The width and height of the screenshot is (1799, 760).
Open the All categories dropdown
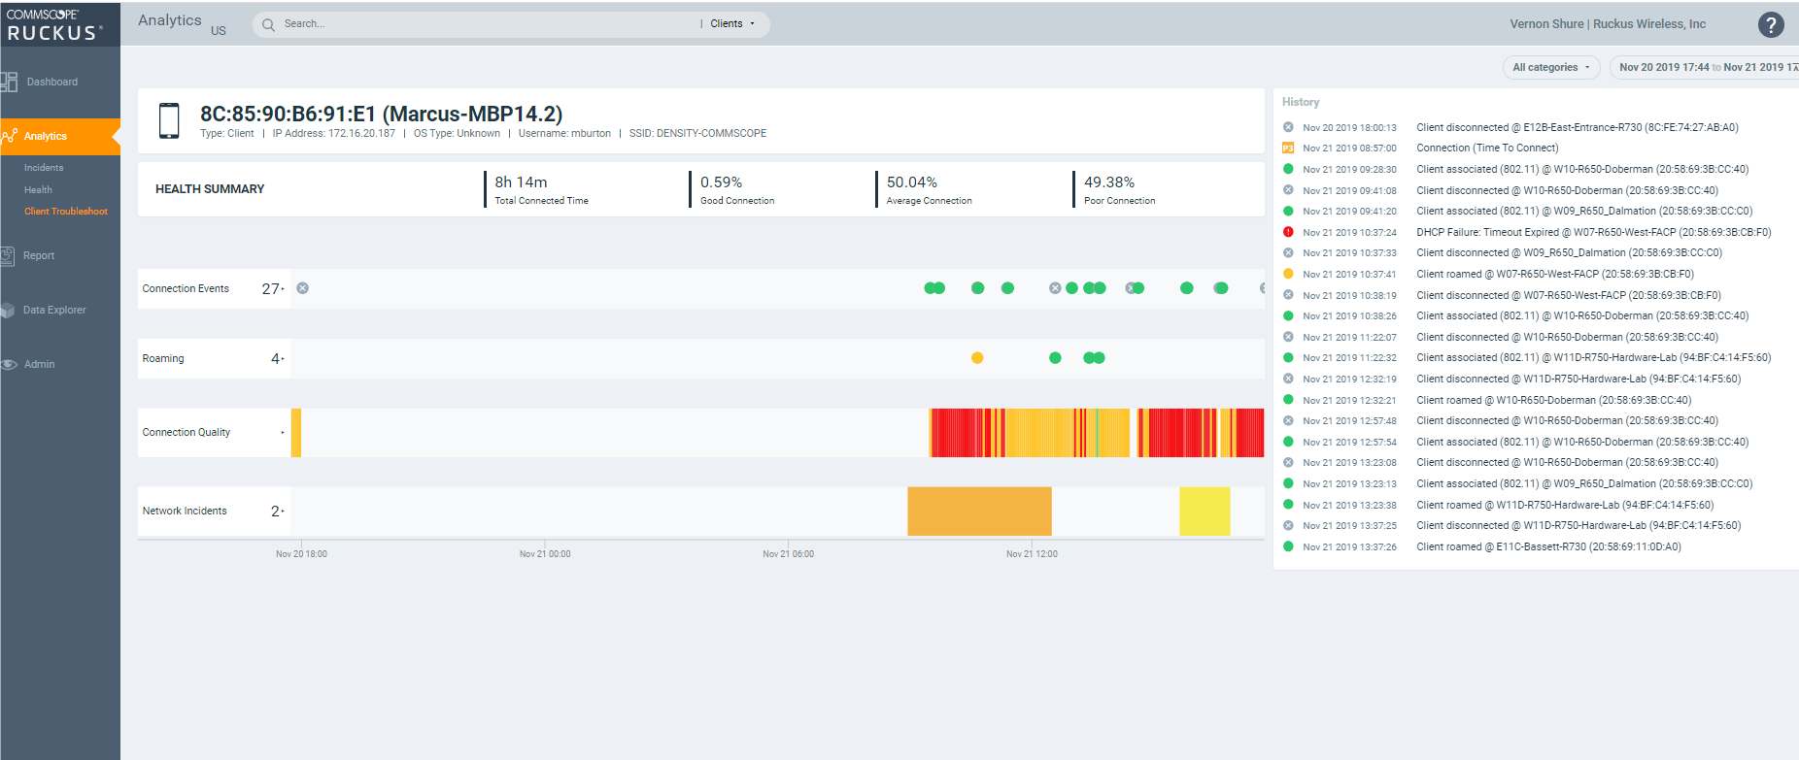tap(1551, 68)
